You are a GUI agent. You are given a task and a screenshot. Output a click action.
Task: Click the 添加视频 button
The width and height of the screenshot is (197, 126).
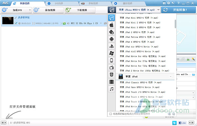(x=48, y=10)
